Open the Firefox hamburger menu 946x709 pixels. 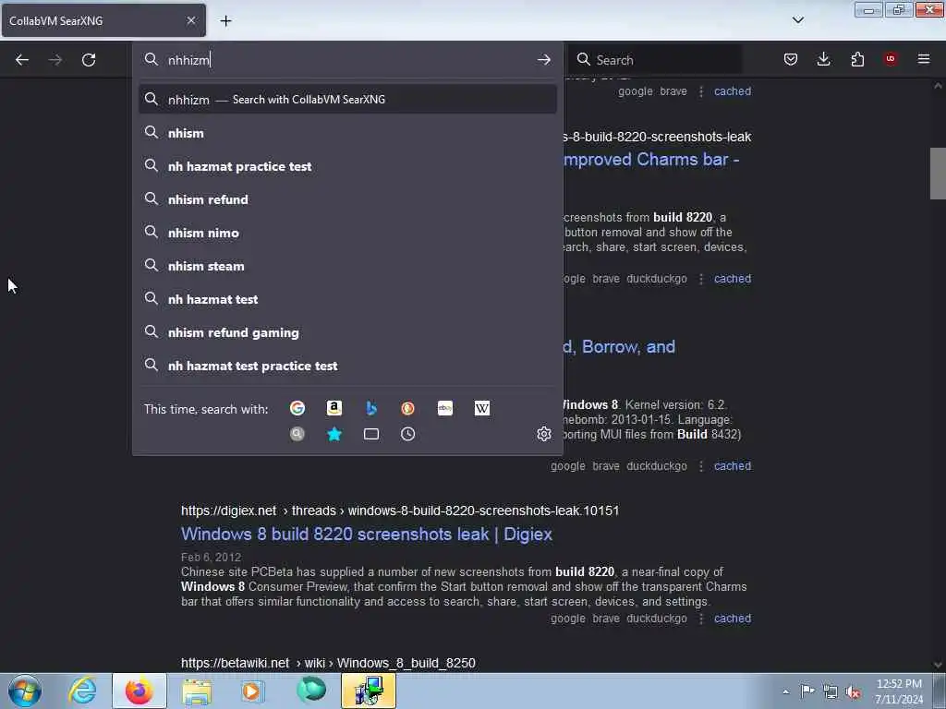click(x=924, y=59)
